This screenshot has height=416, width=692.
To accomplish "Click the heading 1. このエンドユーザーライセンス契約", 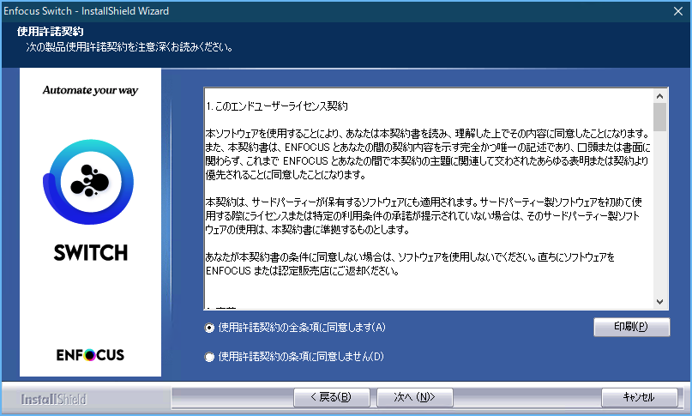I will (x=277, y=106).
